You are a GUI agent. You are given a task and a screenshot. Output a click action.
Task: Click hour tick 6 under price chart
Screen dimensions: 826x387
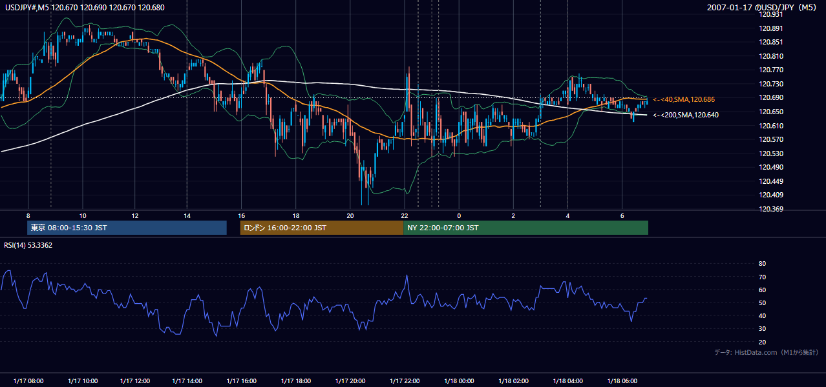(622, 215)
